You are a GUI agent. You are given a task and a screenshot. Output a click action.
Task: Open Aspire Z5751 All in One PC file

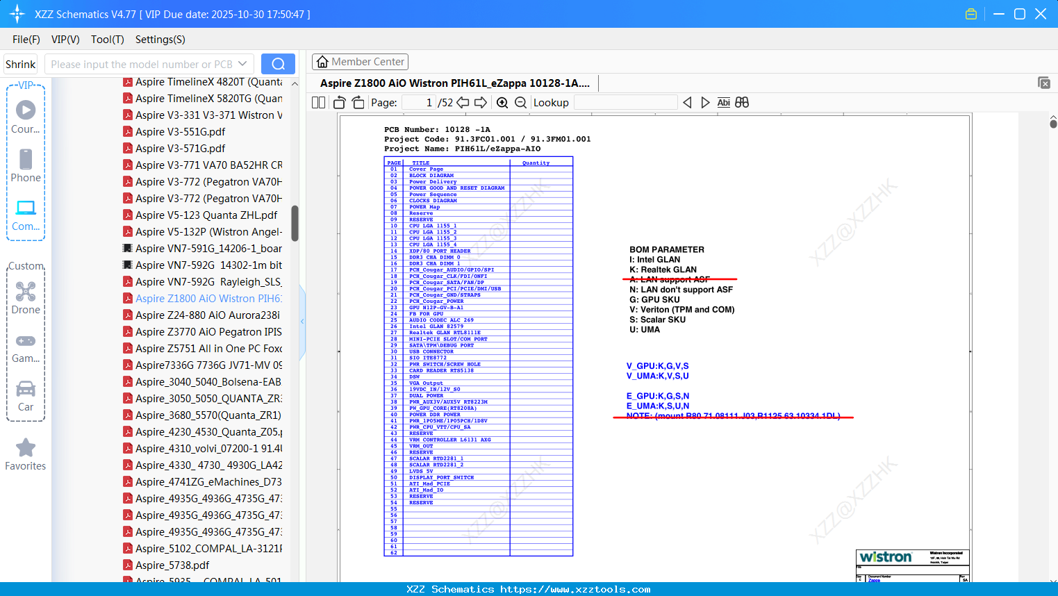point(203,349)
